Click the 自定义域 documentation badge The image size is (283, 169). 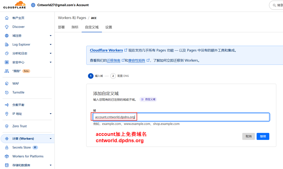tap(148, 99)
